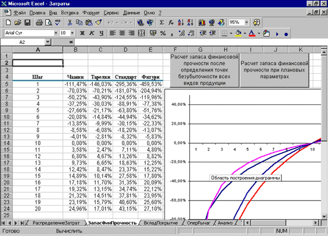Align cell text left
The height and width of the screenshot is (236, 328).
(x=113, y=33)
